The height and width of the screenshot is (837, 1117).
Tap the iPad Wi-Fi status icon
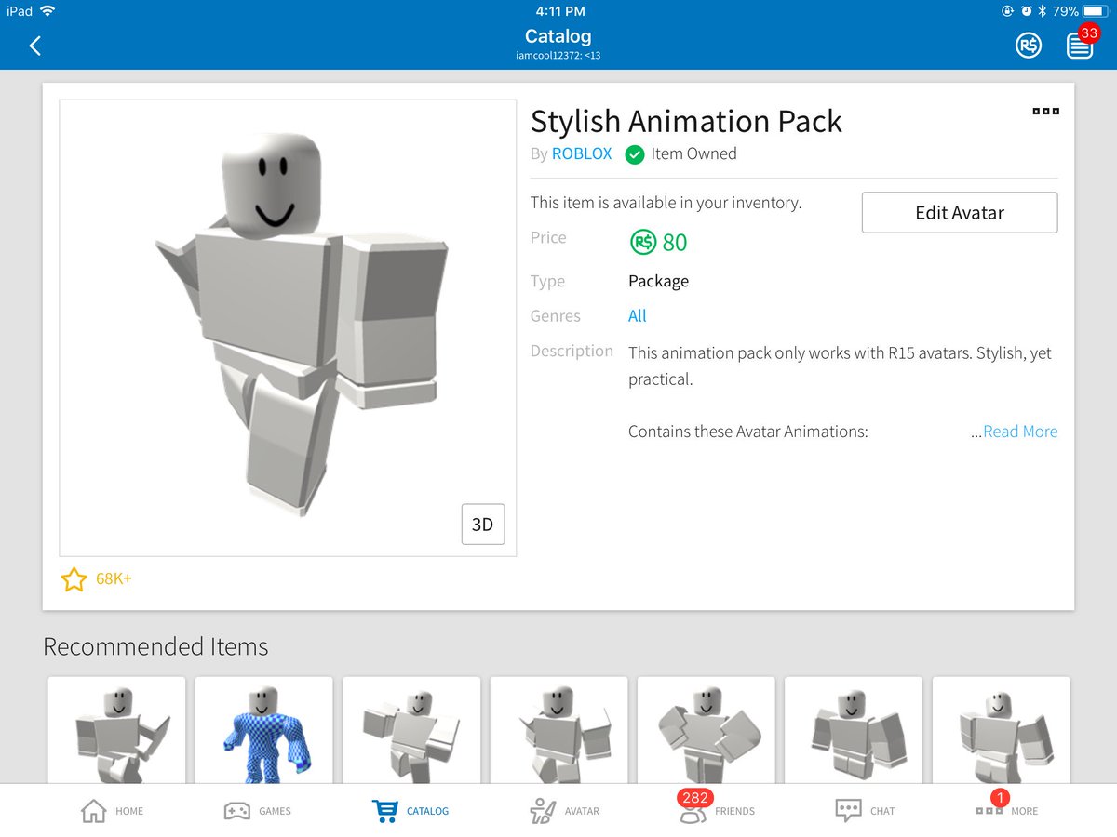[x=47, y=11]
